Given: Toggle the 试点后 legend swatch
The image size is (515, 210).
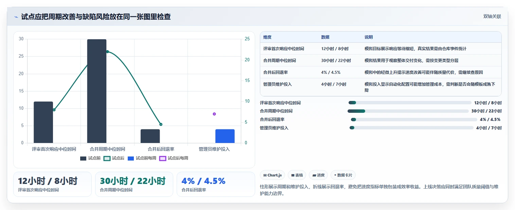Looking at the screenshot, I should [107, 158].
